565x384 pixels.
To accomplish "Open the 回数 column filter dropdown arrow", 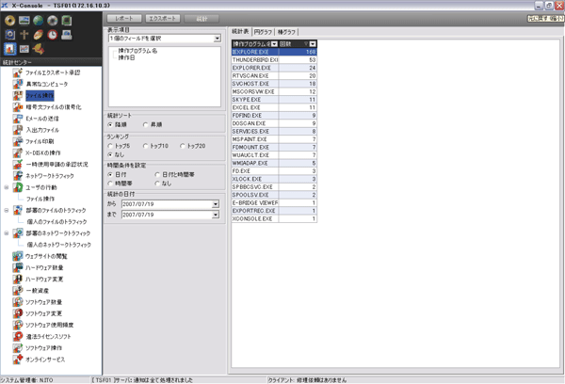I will click(313, 44).
